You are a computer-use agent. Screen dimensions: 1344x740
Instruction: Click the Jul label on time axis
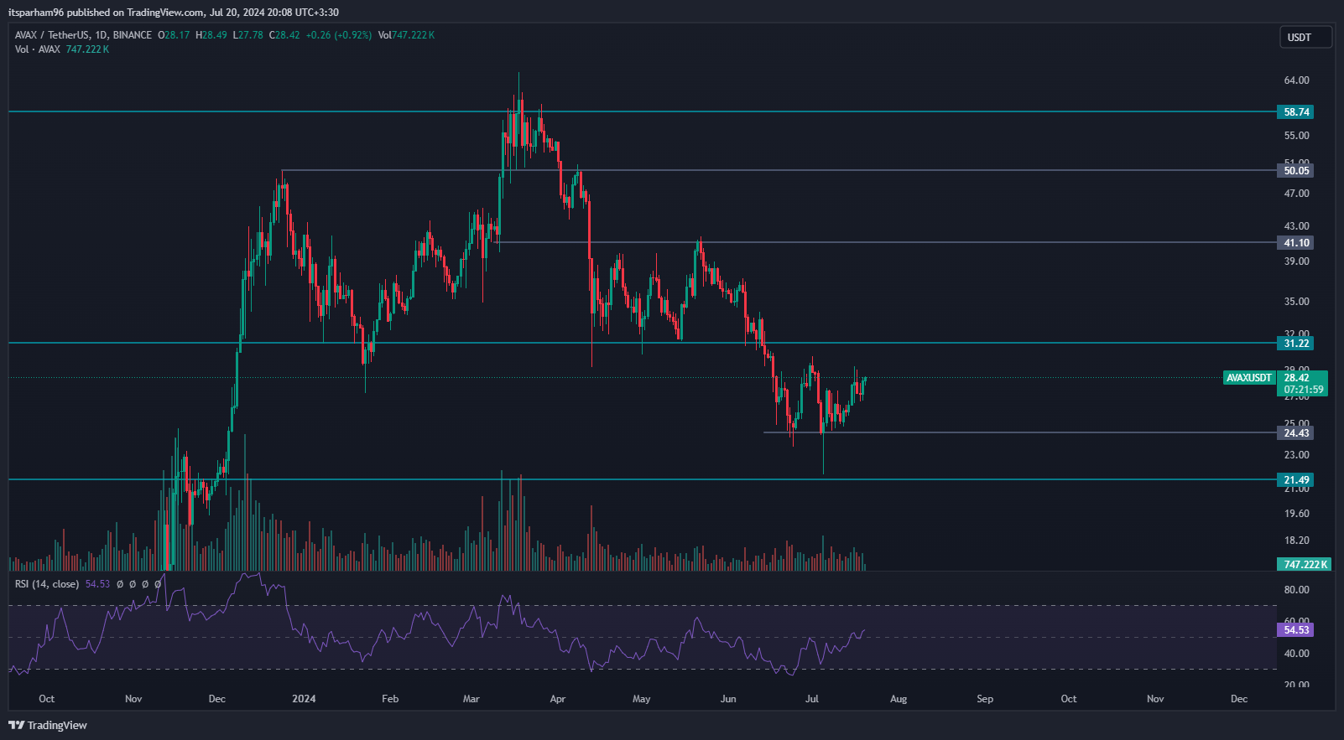[812, 699]
